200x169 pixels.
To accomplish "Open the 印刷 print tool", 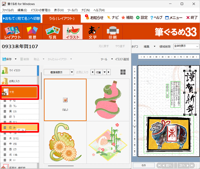I will click(x=113, y=32).
